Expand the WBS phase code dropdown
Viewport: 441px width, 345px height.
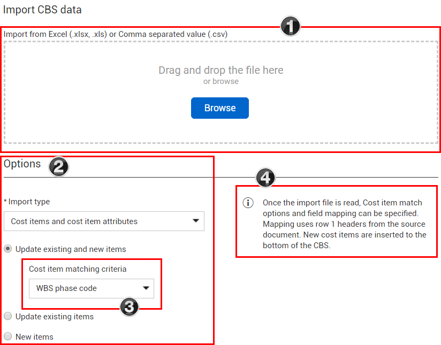click(92, 288)
